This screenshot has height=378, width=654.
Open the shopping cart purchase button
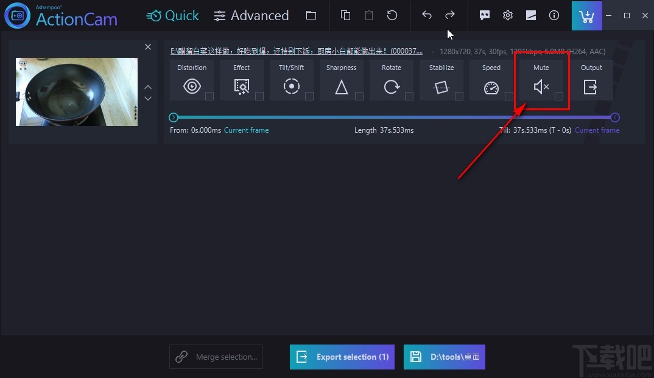click(587, 16)
